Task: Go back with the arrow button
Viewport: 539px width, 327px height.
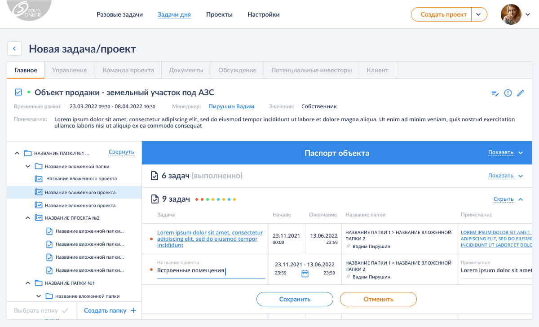Action: [x=14, y=49]
